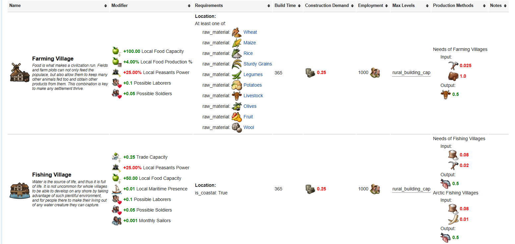
Task: Click Farming Village's construction demand stone icon
Action: (310, 72)
